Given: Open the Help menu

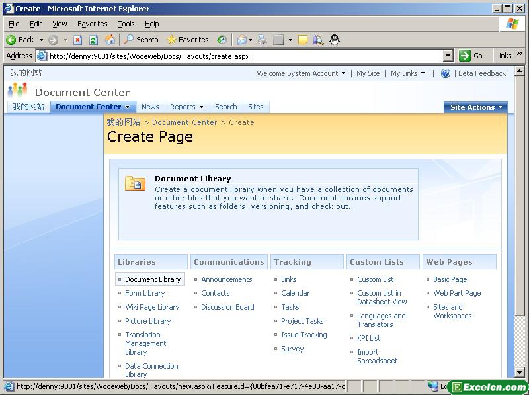Looking at the screenshot, I should [x=152, y=24].
